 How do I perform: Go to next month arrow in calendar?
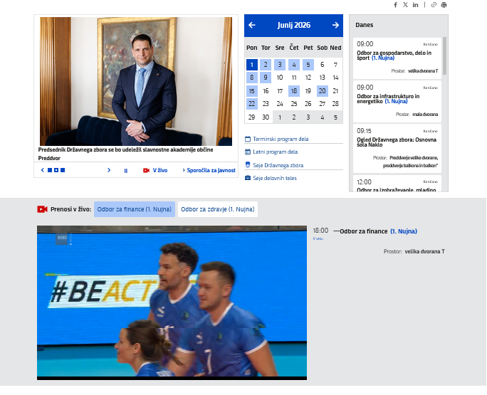pos(335,25)
